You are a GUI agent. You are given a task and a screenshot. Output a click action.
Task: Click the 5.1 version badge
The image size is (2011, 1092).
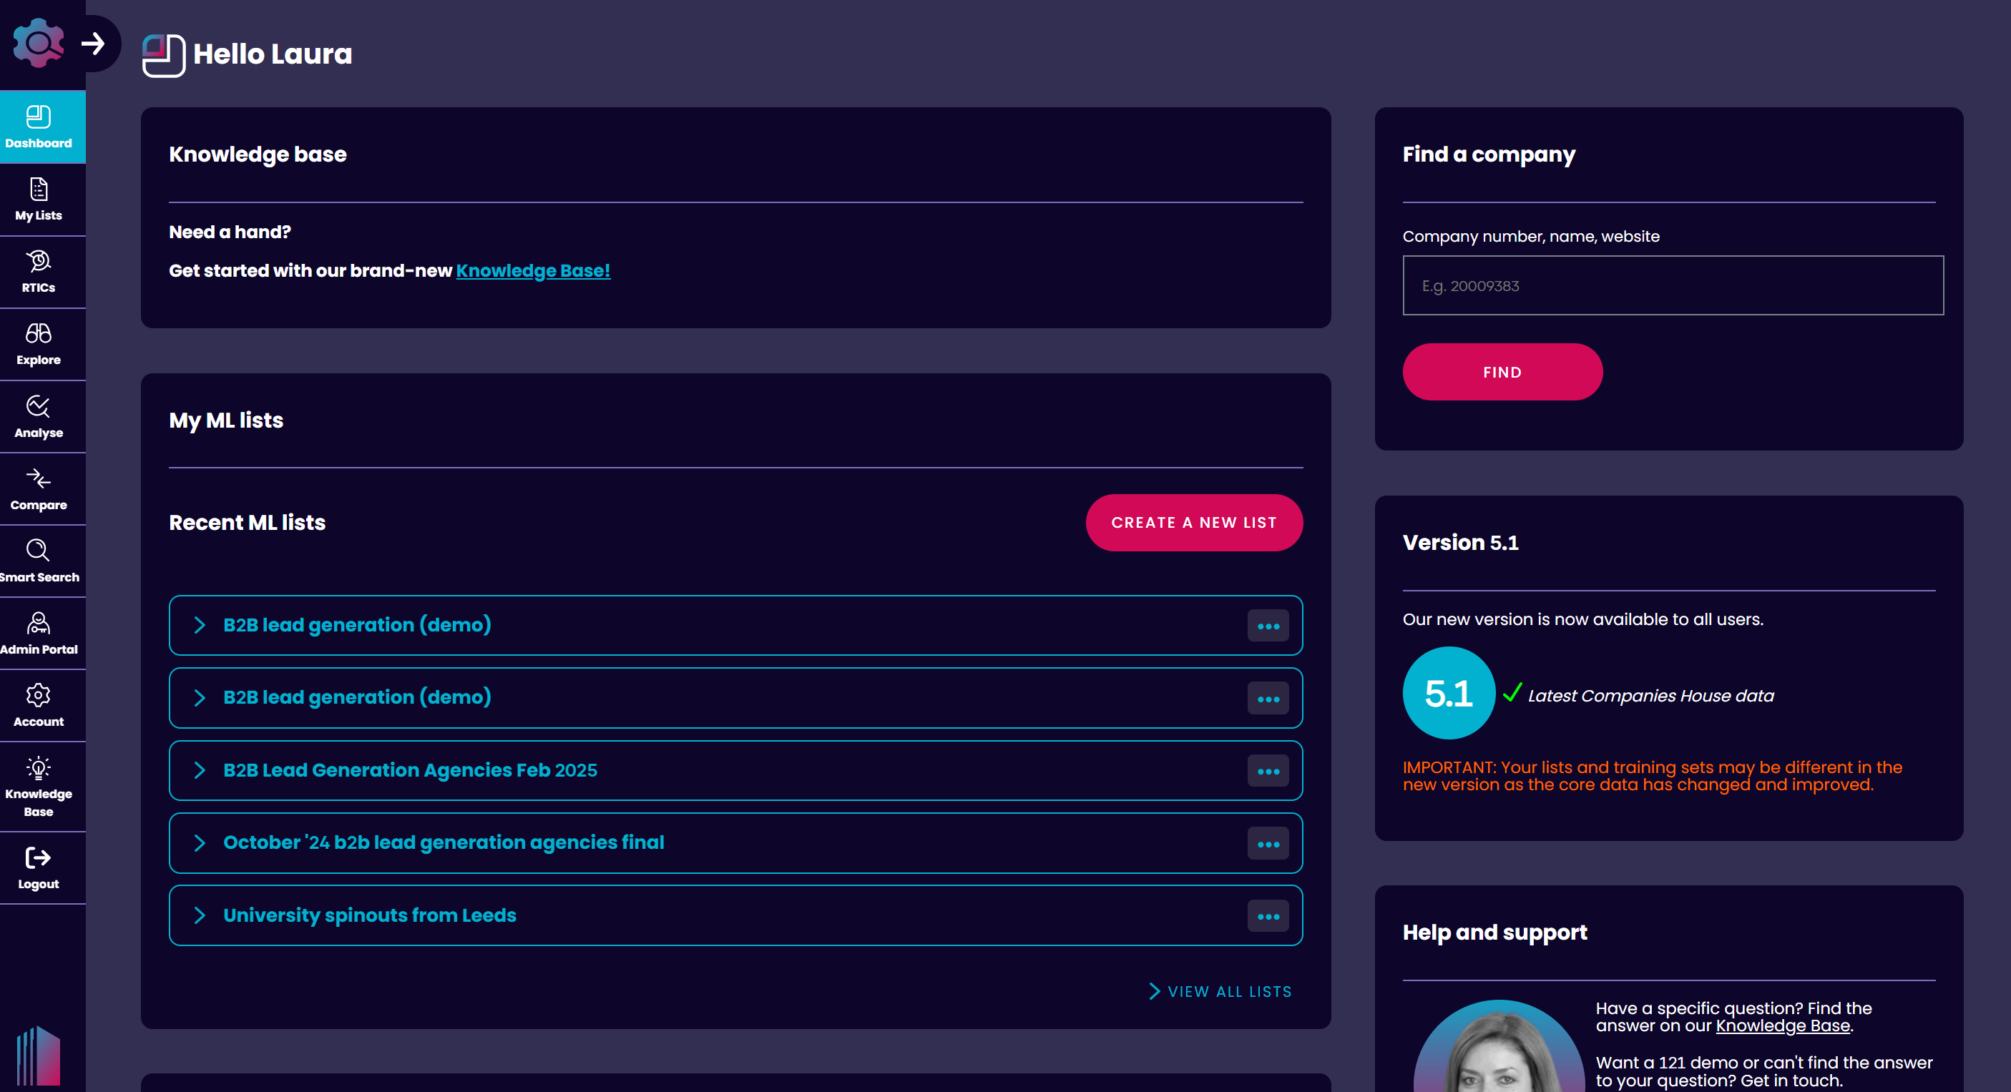[x=1449, y=693]
